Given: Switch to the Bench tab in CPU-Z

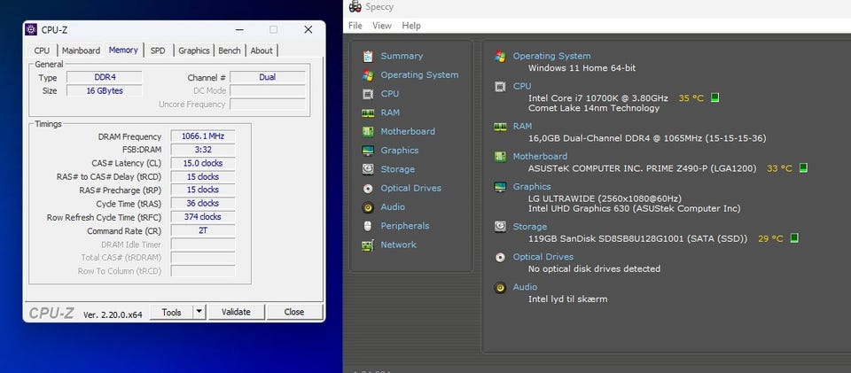Looking at the screenshot, I should 230,51.
